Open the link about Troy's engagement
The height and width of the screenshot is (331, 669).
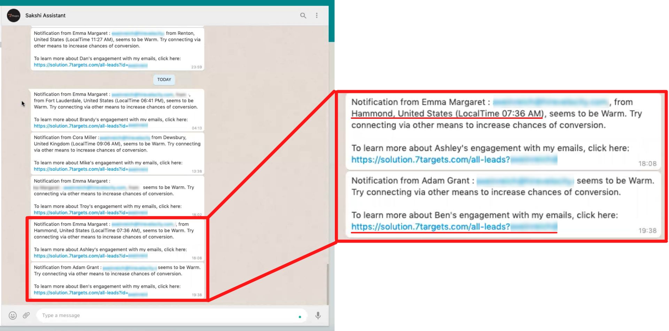[x=81, y=213]
